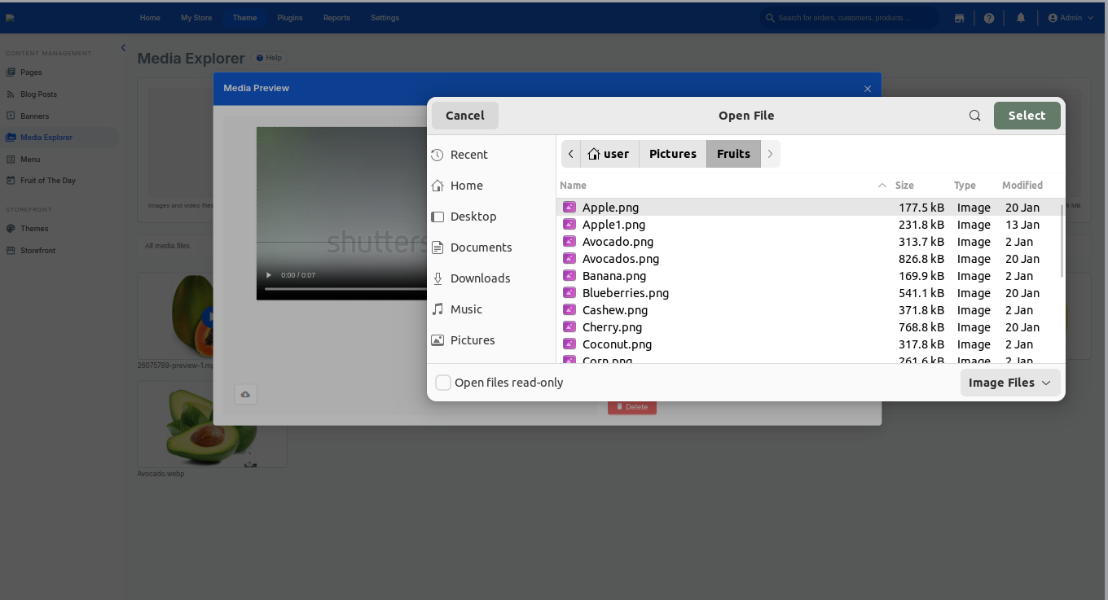Seek on the video progress bar
1108x600 pixels.
coord(345,289)
